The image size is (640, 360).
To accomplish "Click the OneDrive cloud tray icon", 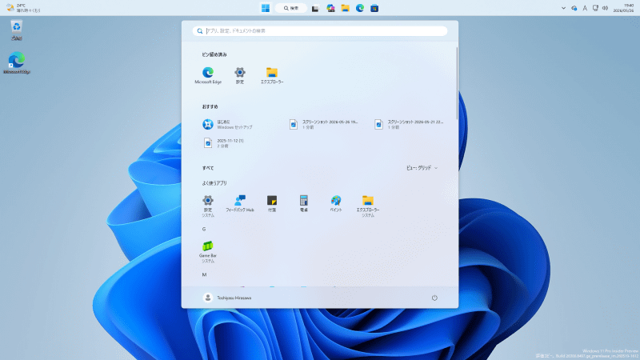I will coord(574,8).
